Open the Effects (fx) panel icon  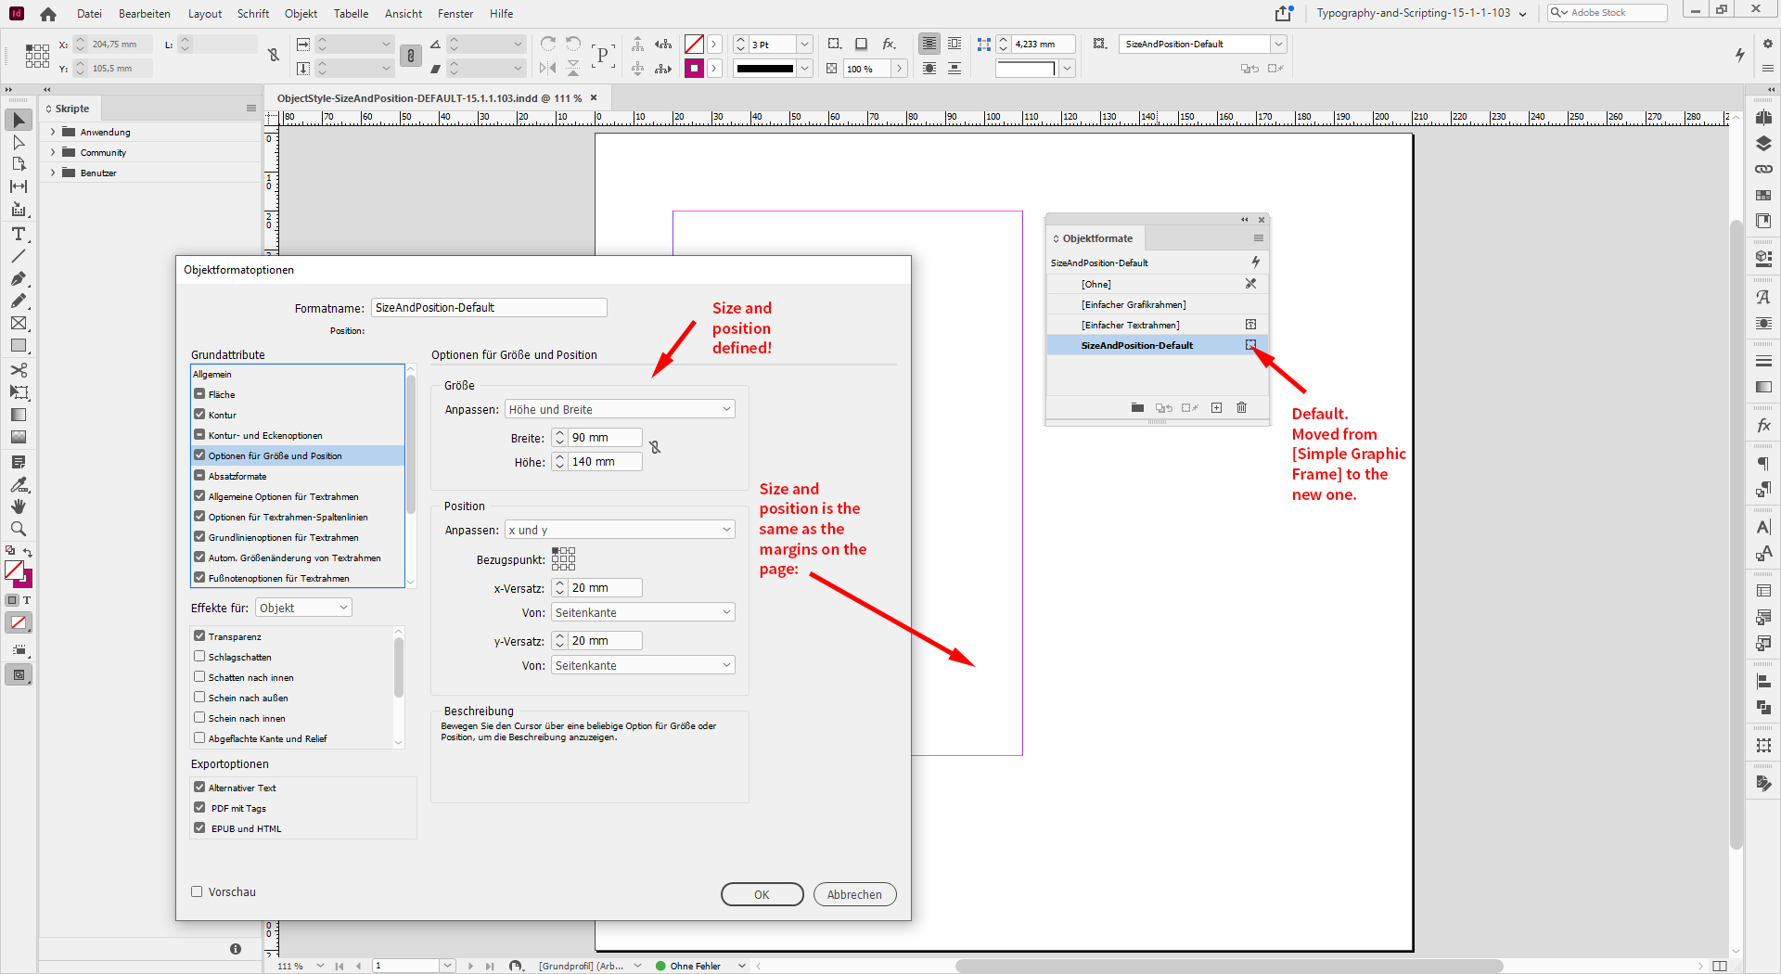point(1764,424)
